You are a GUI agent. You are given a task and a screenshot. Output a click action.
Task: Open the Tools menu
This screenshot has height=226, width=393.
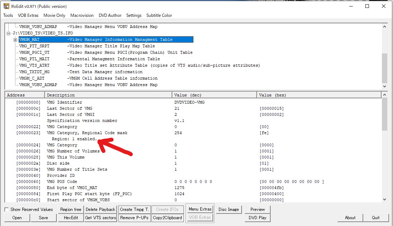8,15
